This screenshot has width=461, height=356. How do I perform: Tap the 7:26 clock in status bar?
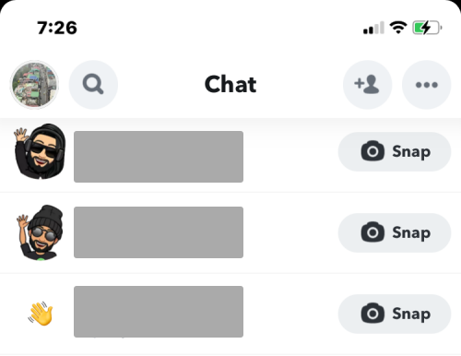pos(57,28)
